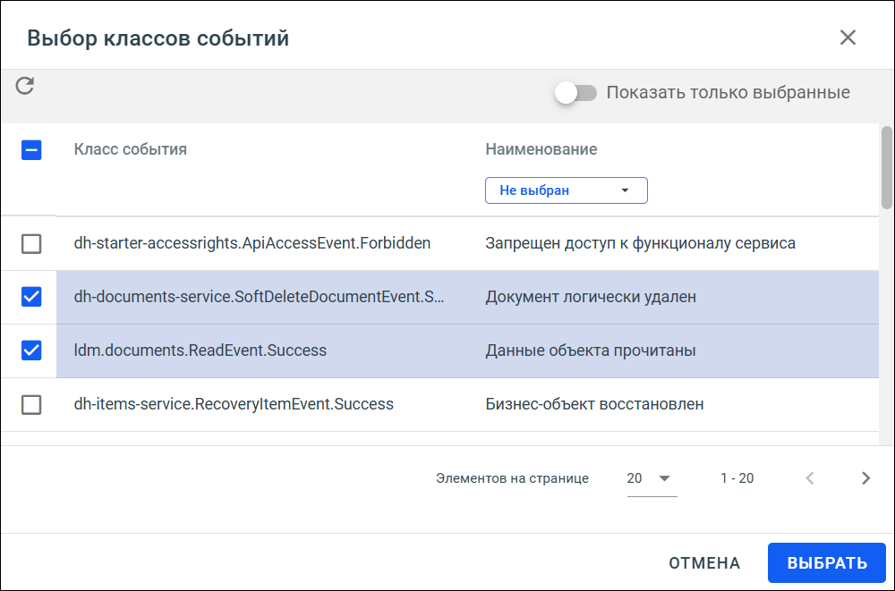Click the dh-documents-service.SoftDeleteDocumentEvent cell
Viewport: 895px width, 591px height.
click(x=260, y=297)
